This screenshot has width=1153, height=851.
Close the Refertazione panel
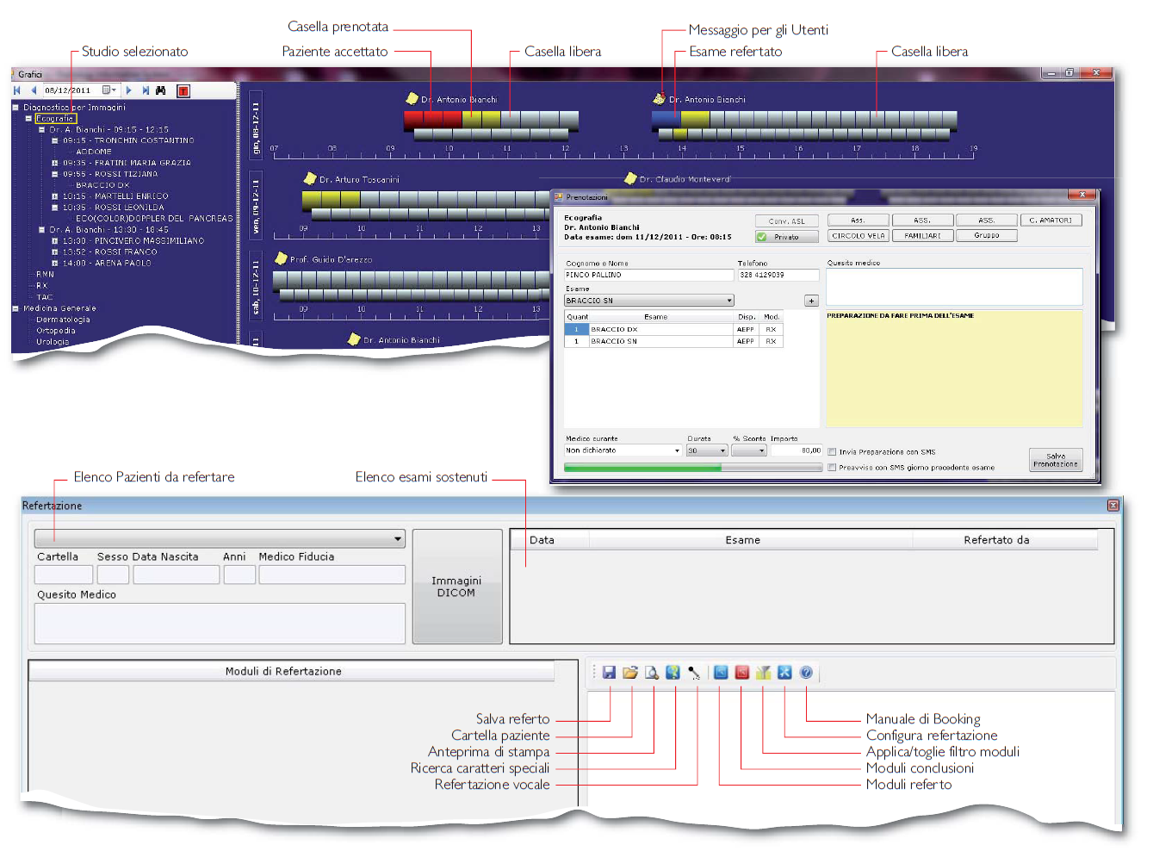point(1113,506)
